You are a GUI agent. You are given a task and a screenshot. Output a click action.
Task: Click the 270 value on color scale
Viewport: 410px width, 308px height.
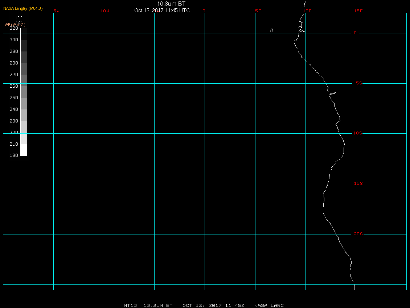pyautogui.click(x=14, y=74)
